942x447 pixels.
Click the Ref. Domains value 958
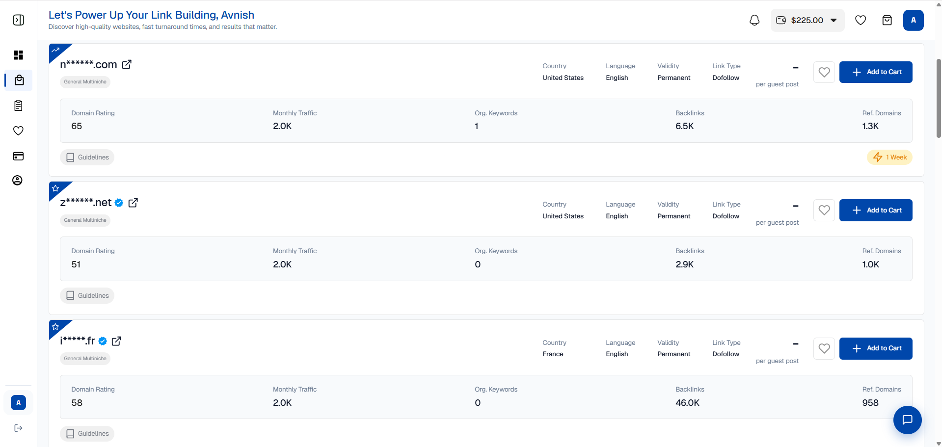pos(870,403)
